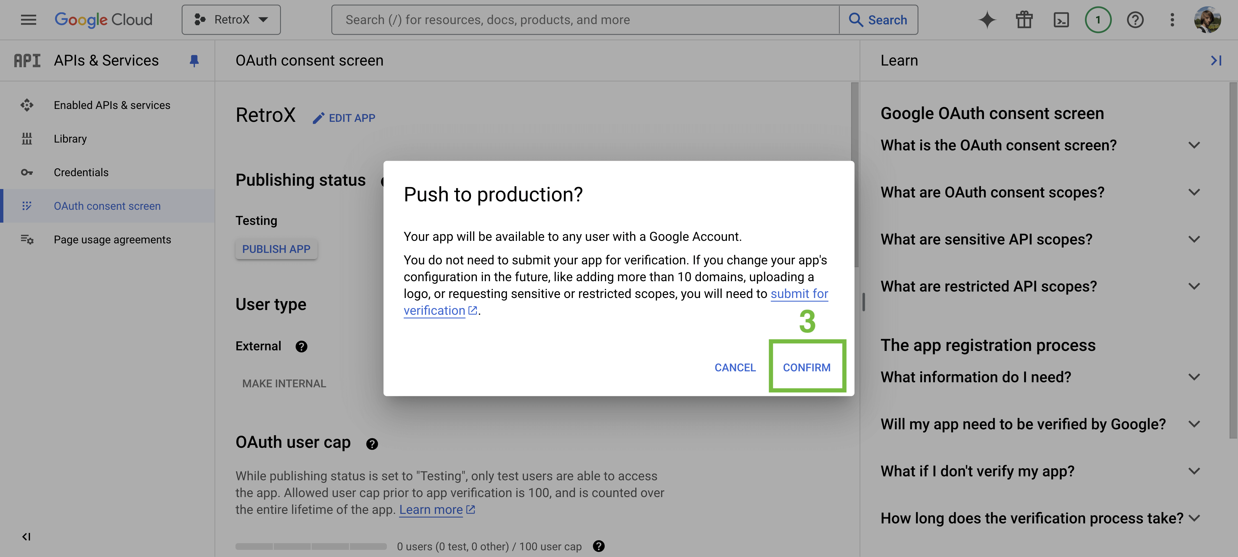This screenshot has width=1238, height=557.
Task: Open the External user type help icon
Action: [x=301, y=347]
